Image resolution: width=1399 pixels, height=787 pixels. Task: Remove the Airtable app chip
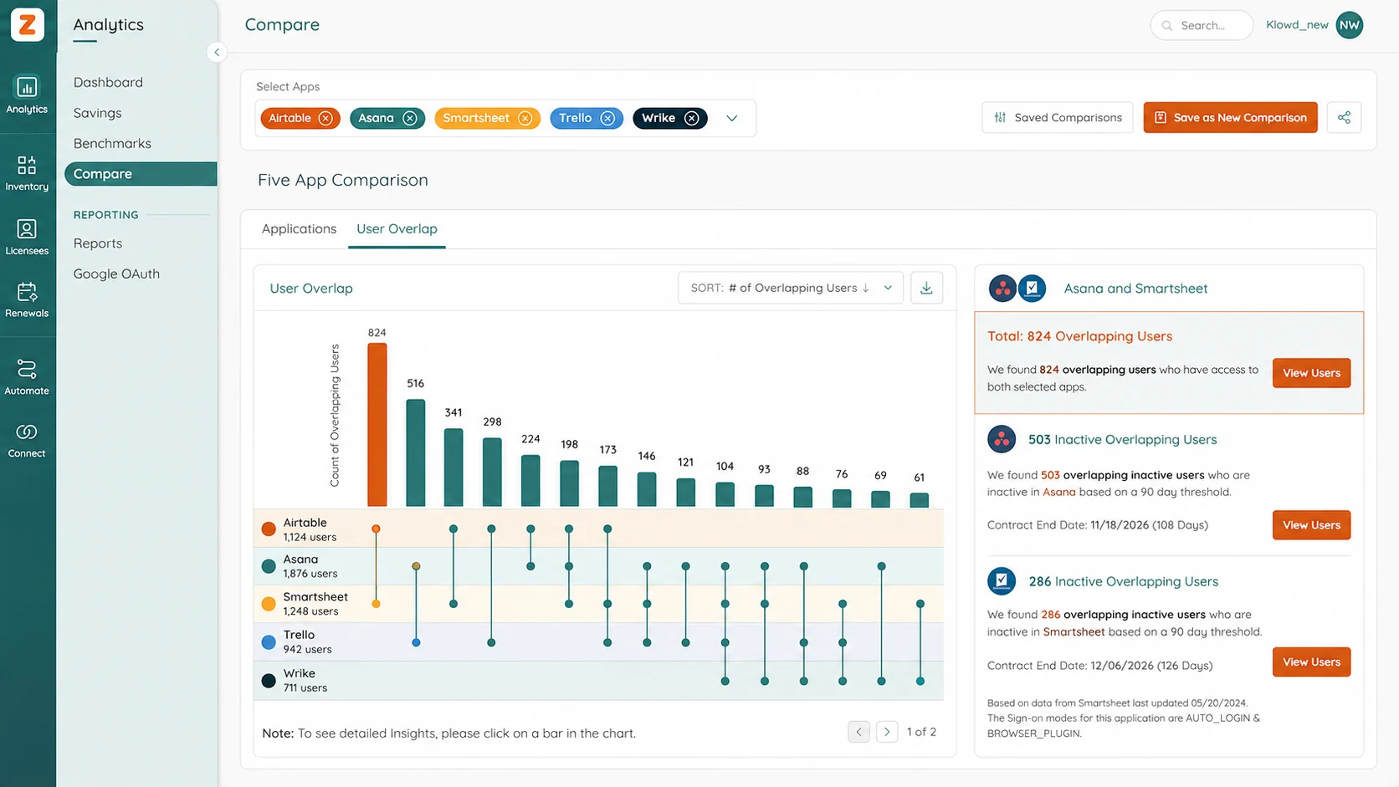[x=325, y=118]
